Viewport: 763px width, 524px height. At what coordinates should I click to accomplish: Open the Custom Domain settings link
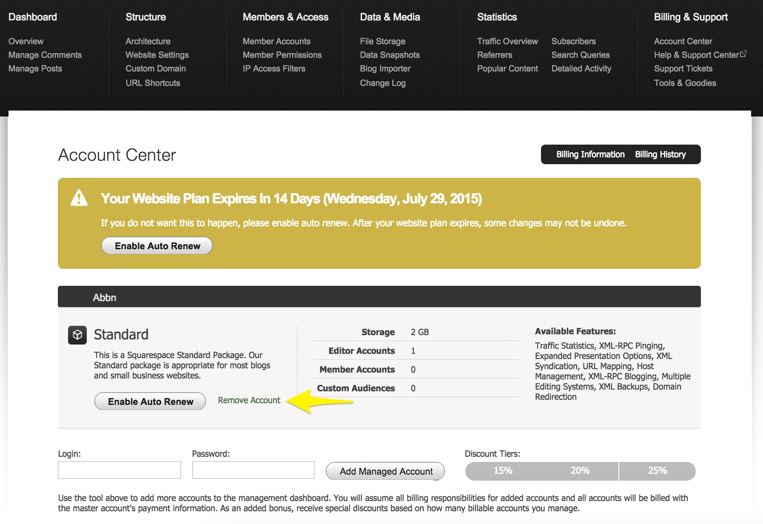coord(156,68)
